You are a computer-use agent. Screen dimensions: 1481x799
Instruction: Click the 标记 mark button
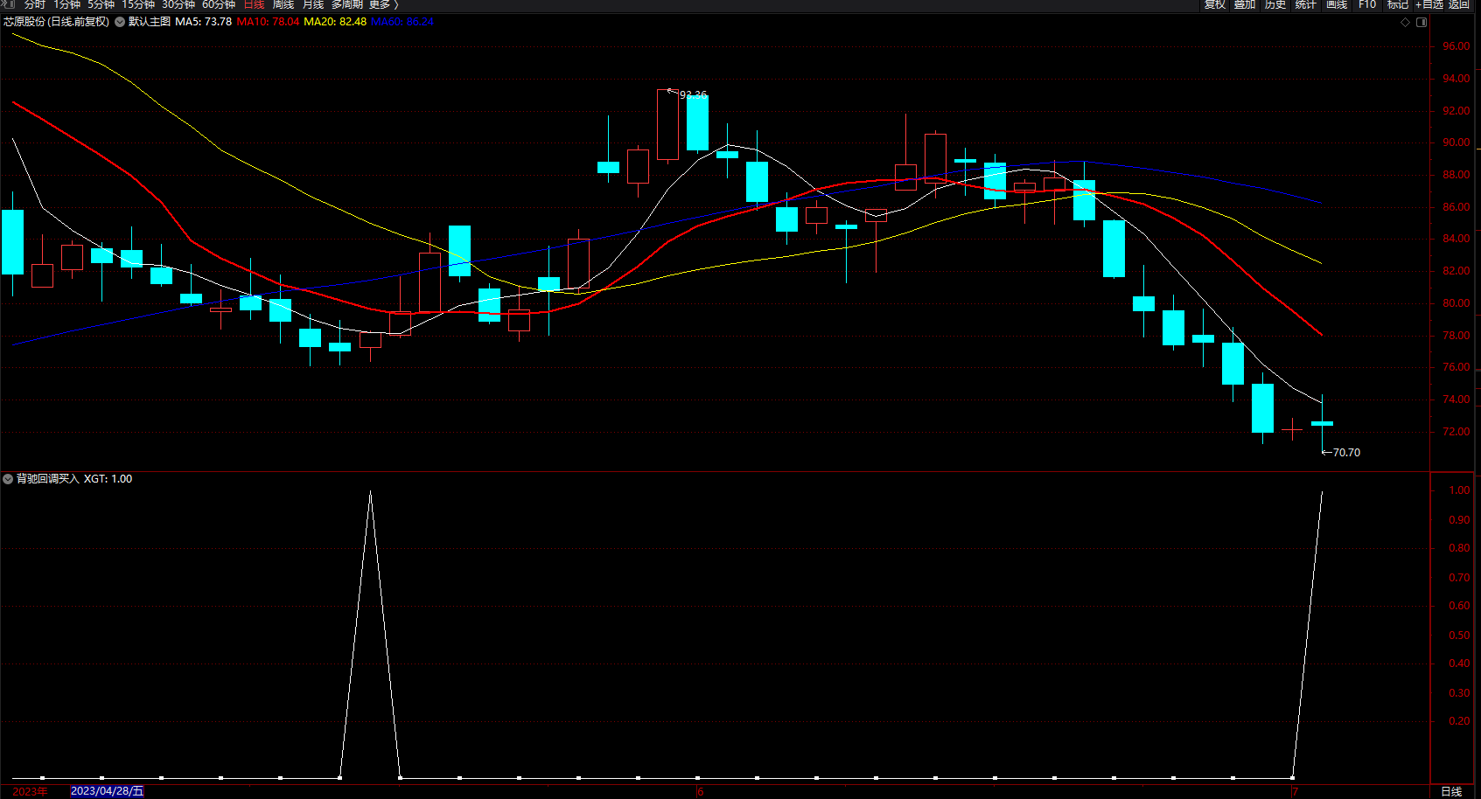click(x=1398, y=4)
